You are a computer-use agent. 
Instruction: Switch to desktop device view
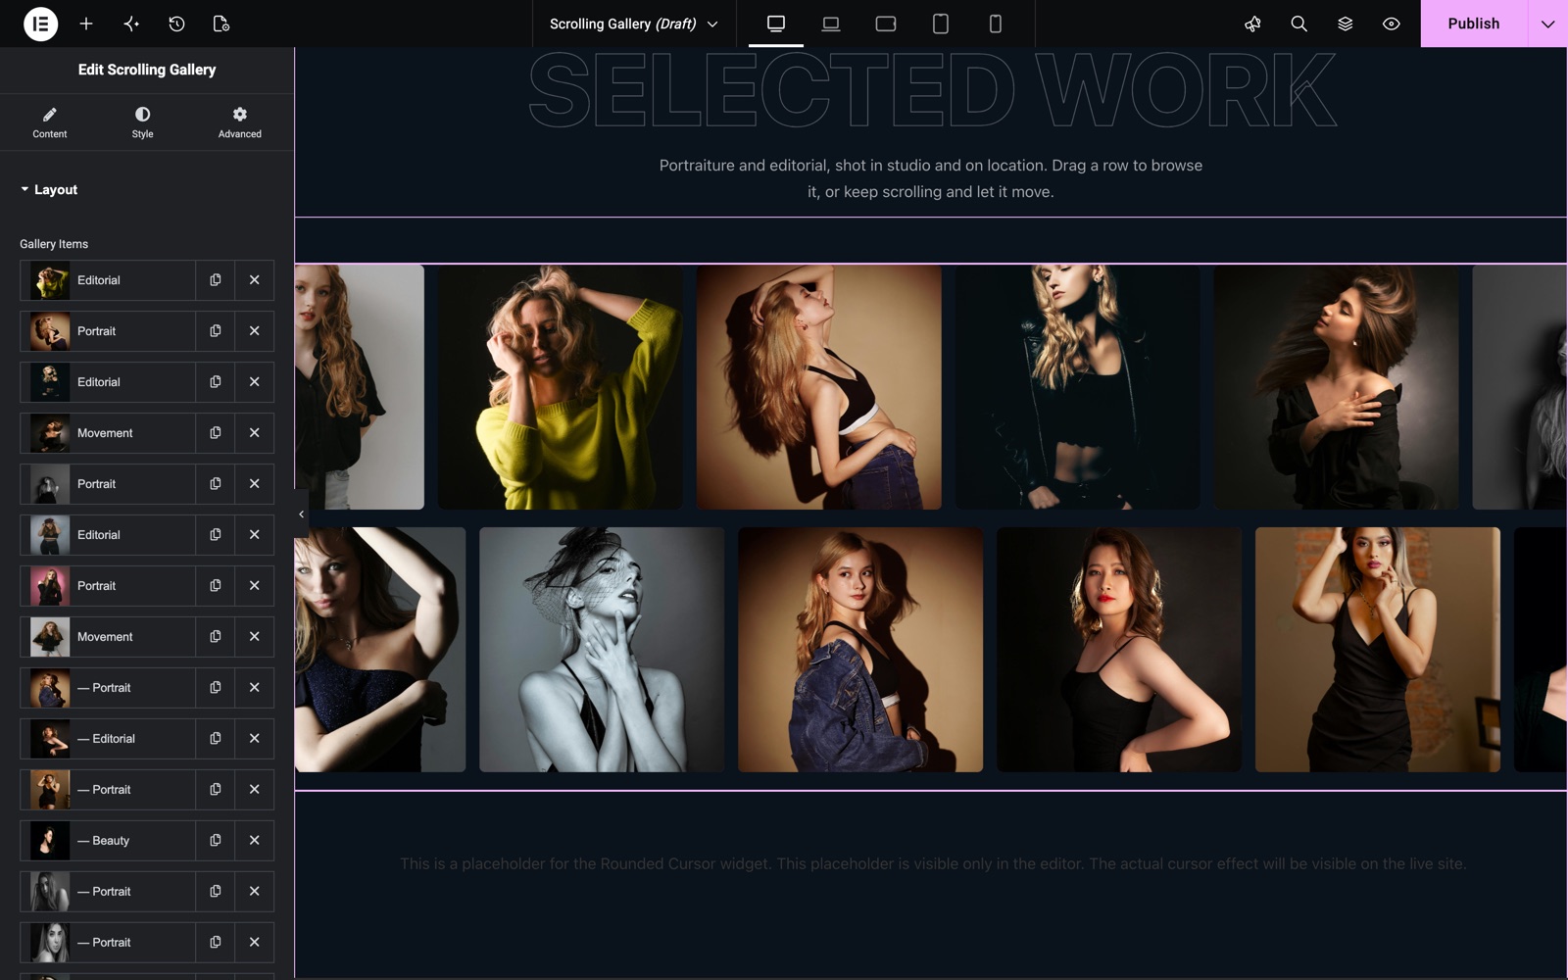[x=776, y=24]
